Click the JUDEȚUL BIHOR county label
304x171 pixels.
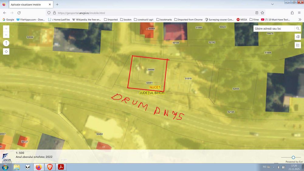[152, 93]
